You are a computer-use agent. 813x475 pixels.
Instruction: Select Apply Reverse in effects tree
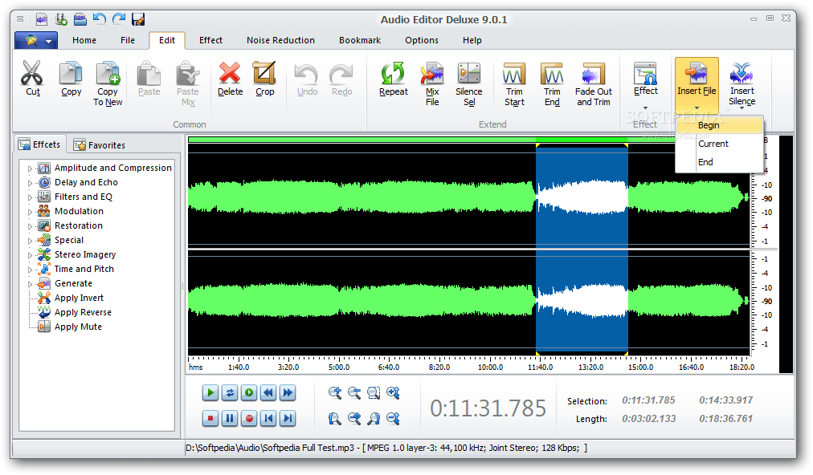(x=83, y=313)
